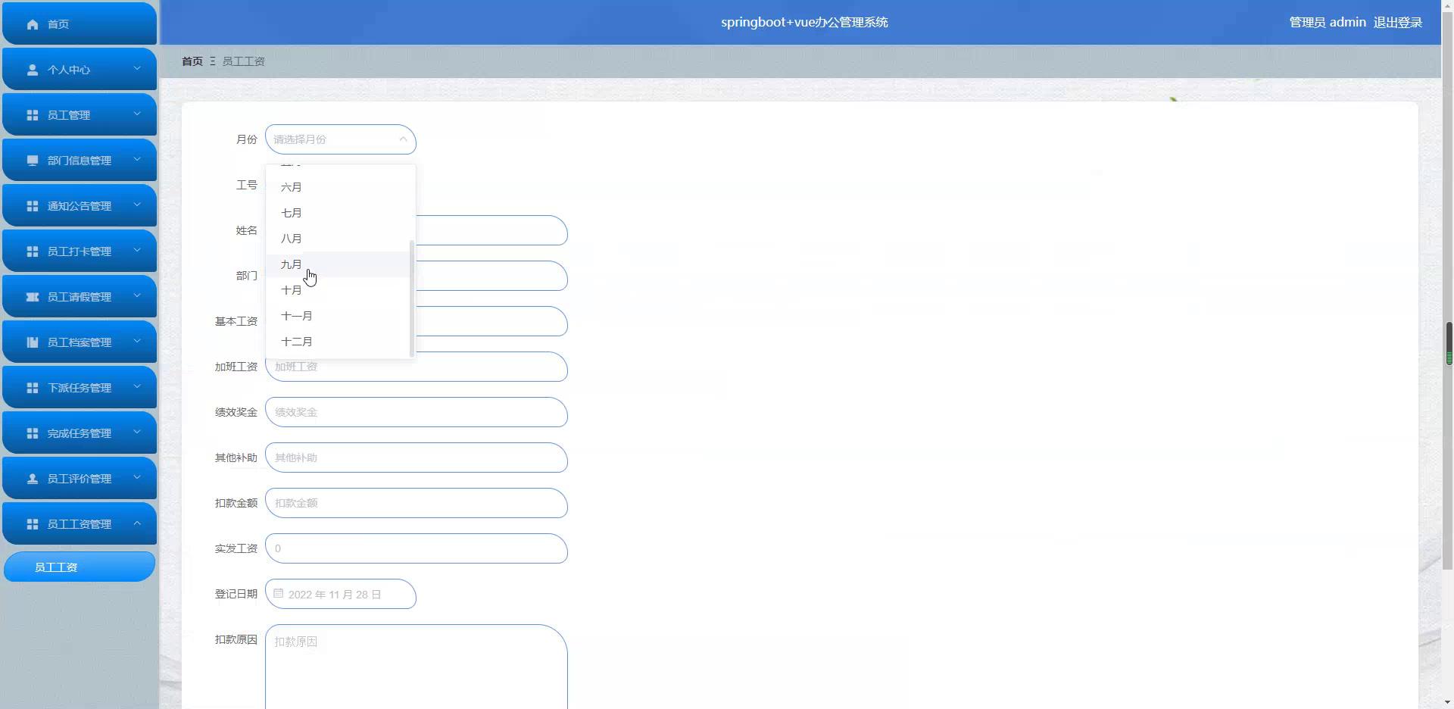Click 管理员 admin account label
The image size is (1454, 709).
click(x=1328, y=23)
